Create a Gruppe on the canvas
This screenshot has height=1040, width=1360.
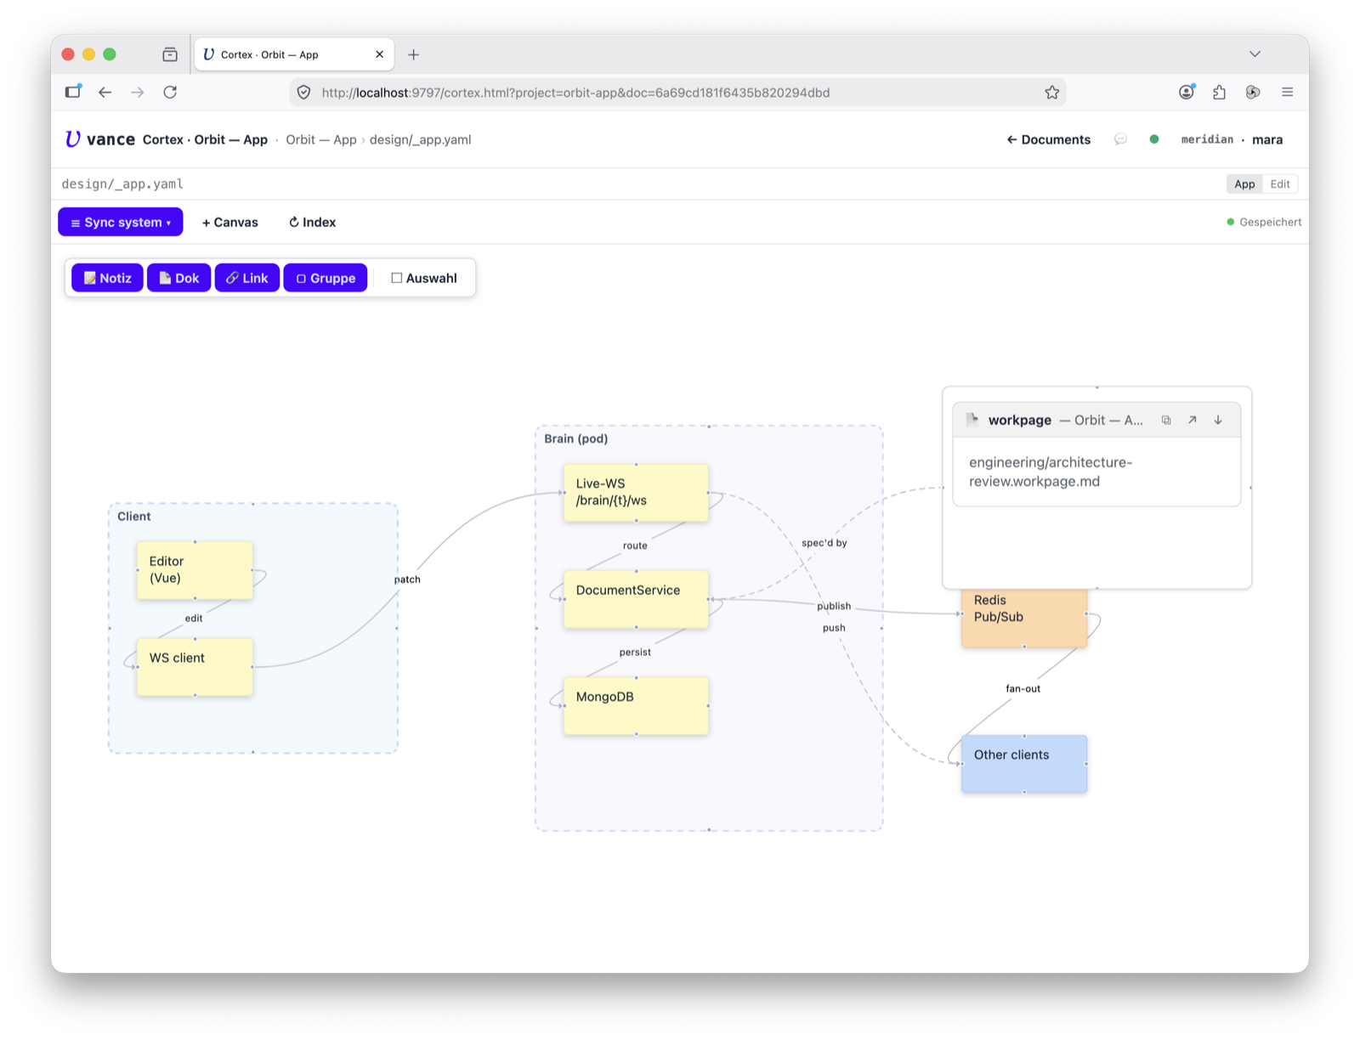326,278
